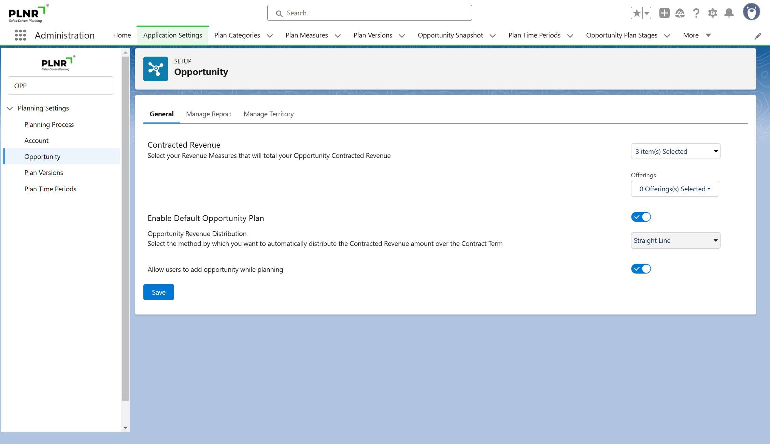Image resolution: width=770 pixels, height=444 pixels.
Task: Click the sidebar OPP search field
Action: coord(60,86)
